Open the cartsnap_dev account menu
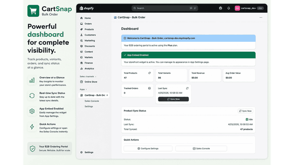 (249, 8)
